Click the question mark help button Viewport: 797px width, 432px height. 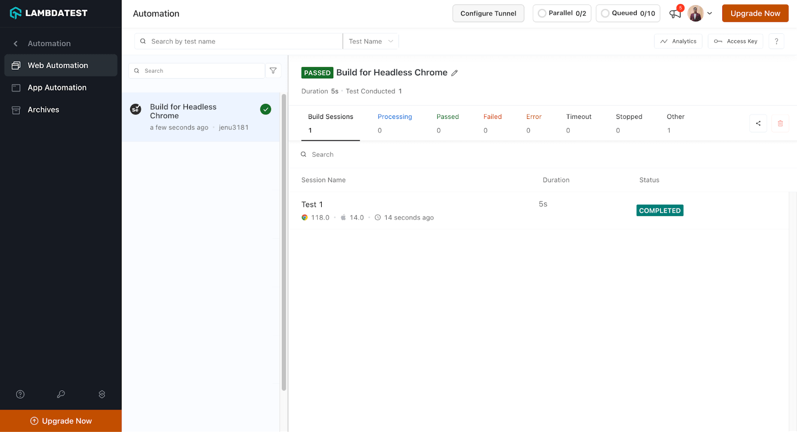pos(776,41)
